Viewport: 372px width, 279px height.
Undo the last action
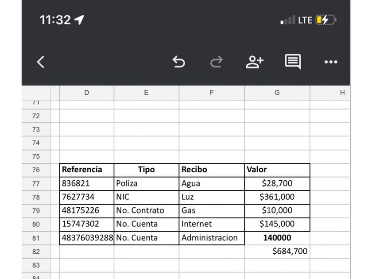coord(178,62)
